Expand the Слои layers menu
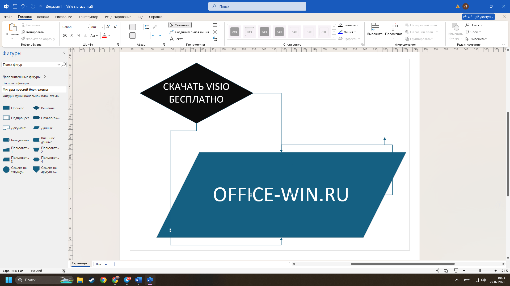510x286 pixels. point(473,32)
